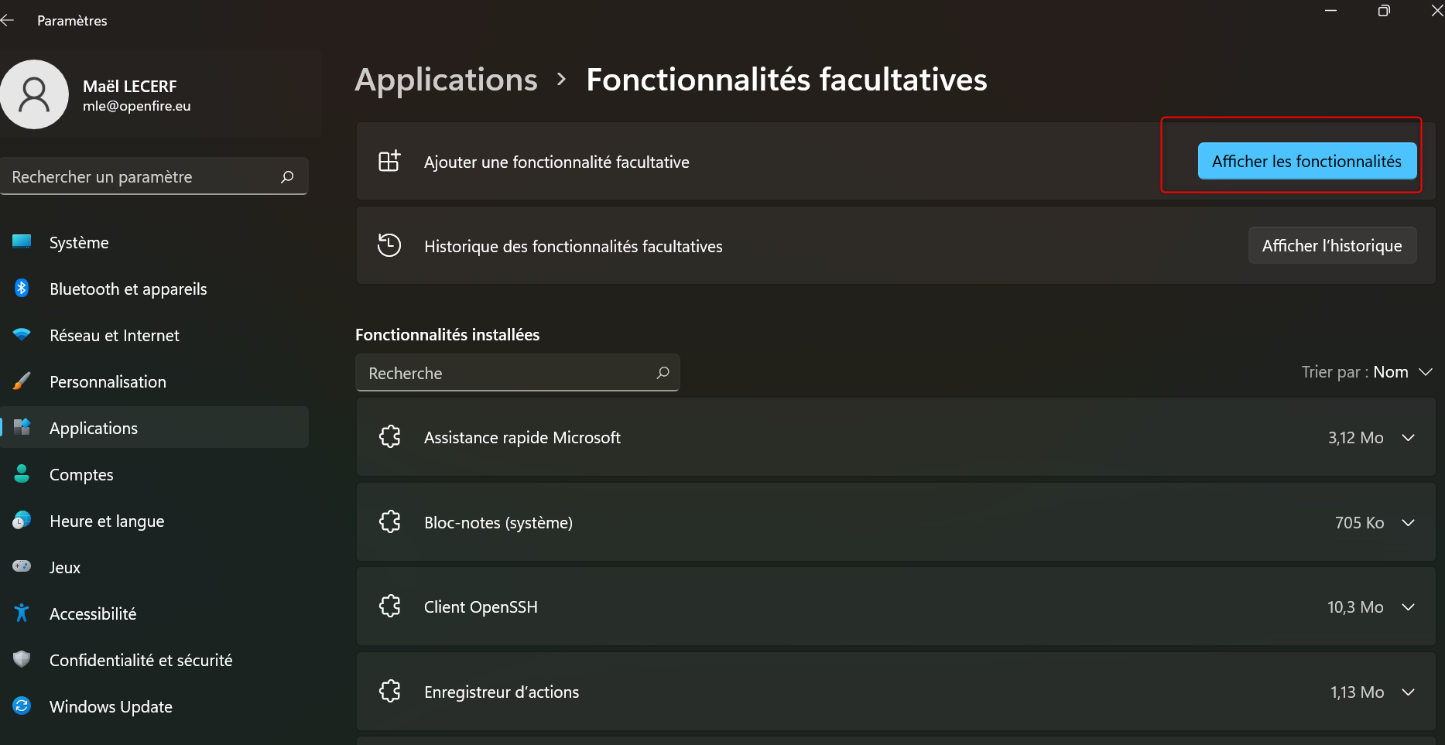Click Ajouter une fonctionnalité facultative label

(556, 162)
